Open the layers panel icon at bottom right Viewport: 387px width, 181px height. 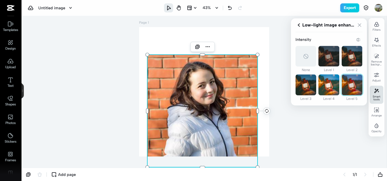click(380, 175)
